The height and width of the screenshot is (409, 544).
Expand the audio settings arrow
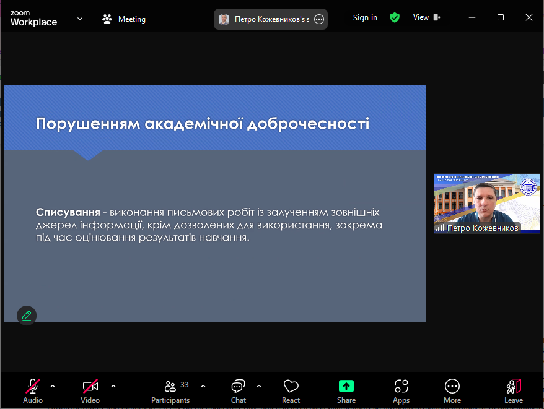53,386
